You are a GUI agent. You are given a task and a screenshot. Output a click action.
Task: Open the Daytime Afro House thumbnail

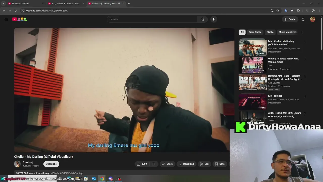[x=253, y=82]
